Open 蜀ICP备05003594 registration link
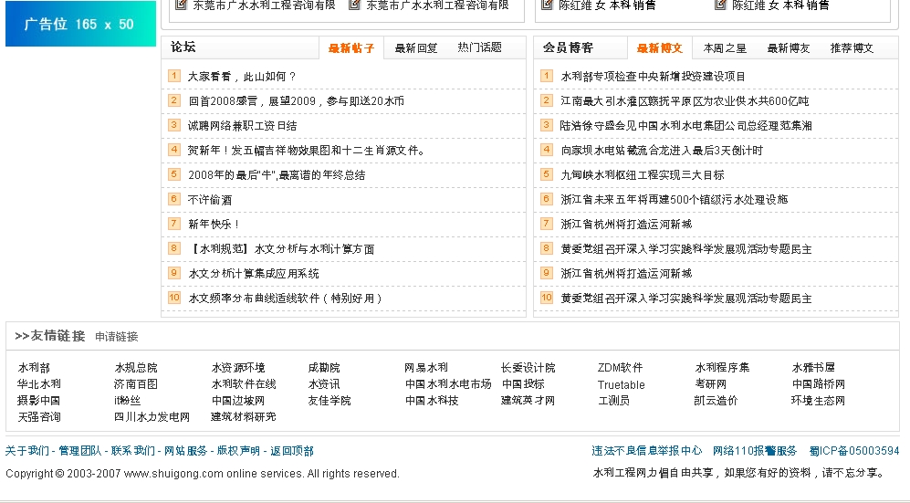The width and height of the screenshot is (910, 503). tap(854, 451)
